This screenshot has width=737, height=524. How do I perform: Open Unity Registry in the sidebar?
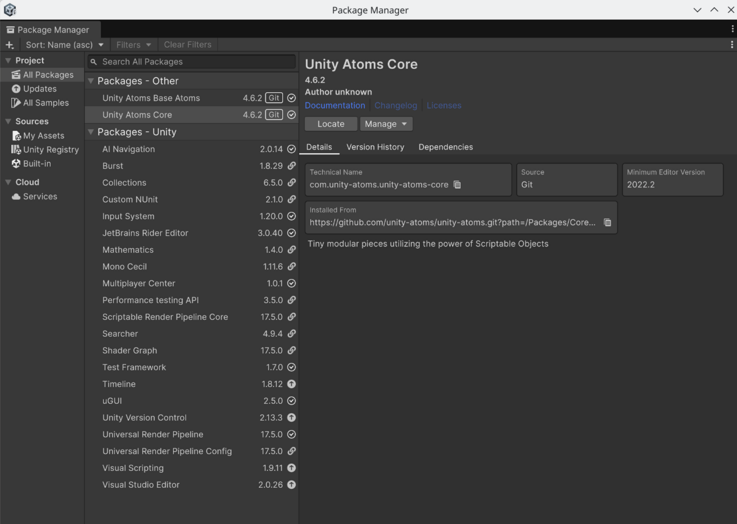pos(43,150)
